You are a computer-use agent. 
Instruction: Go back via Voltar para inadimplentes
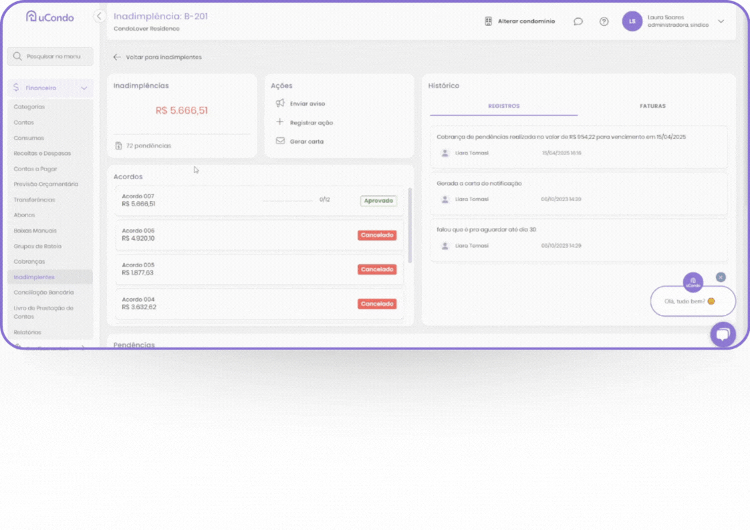pyautogui.click(x=158, y=57)
